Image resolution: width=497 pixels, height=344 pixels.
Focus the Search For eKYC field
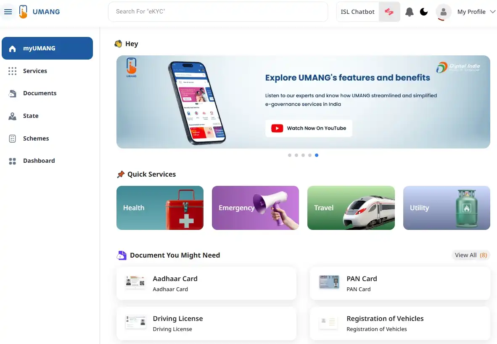click(x=218, y=12)
